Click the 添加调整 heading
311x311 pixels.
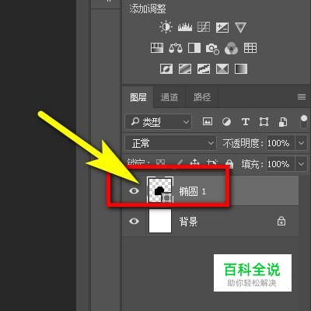[x=148, y=9]
